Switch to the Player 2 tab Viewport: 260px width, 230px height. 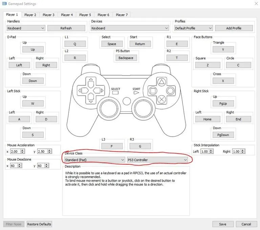(30, 15)
